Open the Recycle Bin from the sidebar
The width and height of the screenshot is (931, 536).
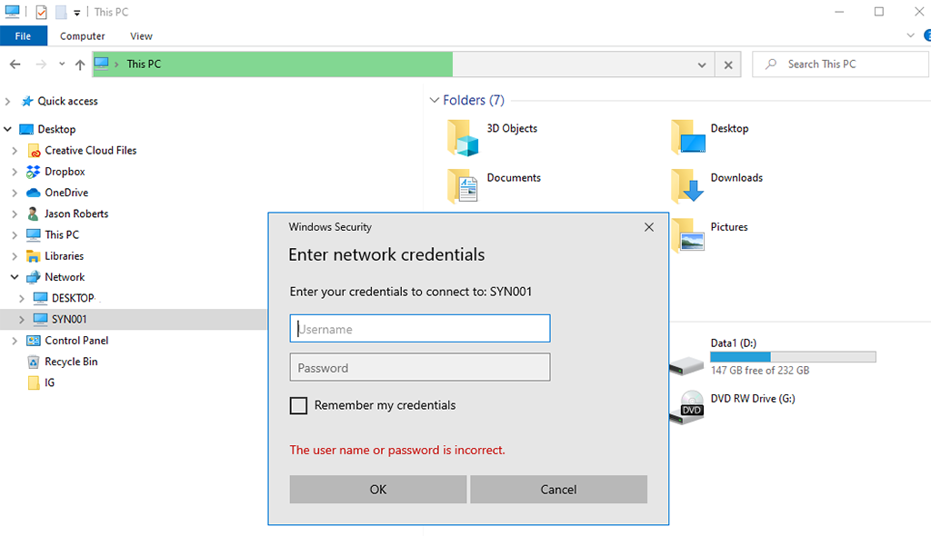[x=70, y=361]
